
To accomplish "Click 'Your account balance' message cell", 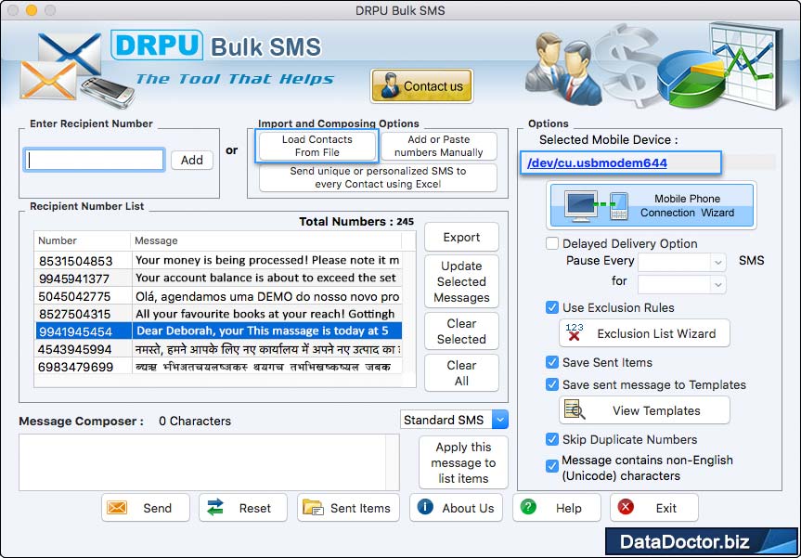I will coord(265,278).
